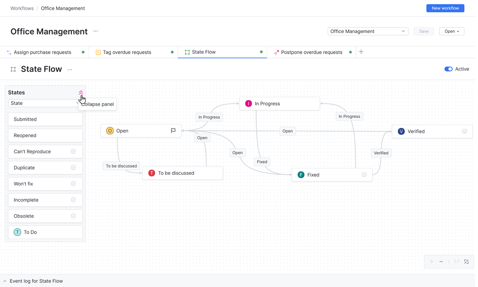Toggle resolved checkmark on Can't Reproduce state
Viewport: 478px width, 287px height.
tap(73, 151)
